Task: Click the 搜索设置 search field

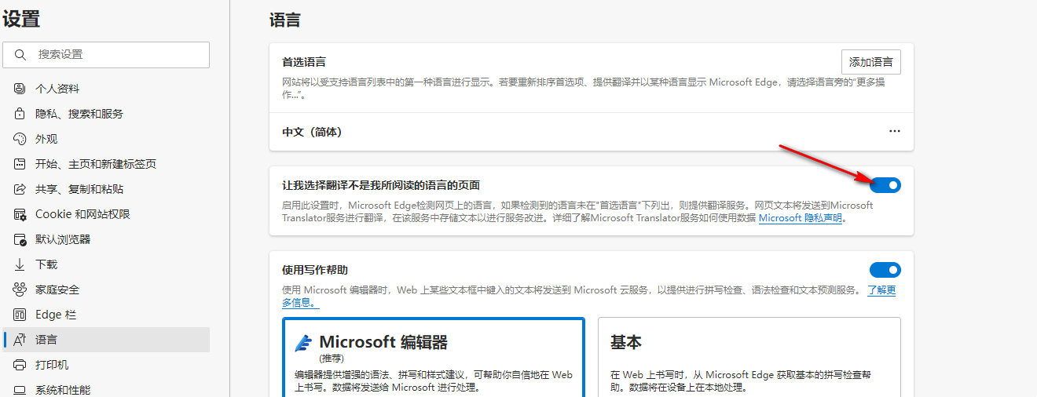Action: (x=107, y=55)
